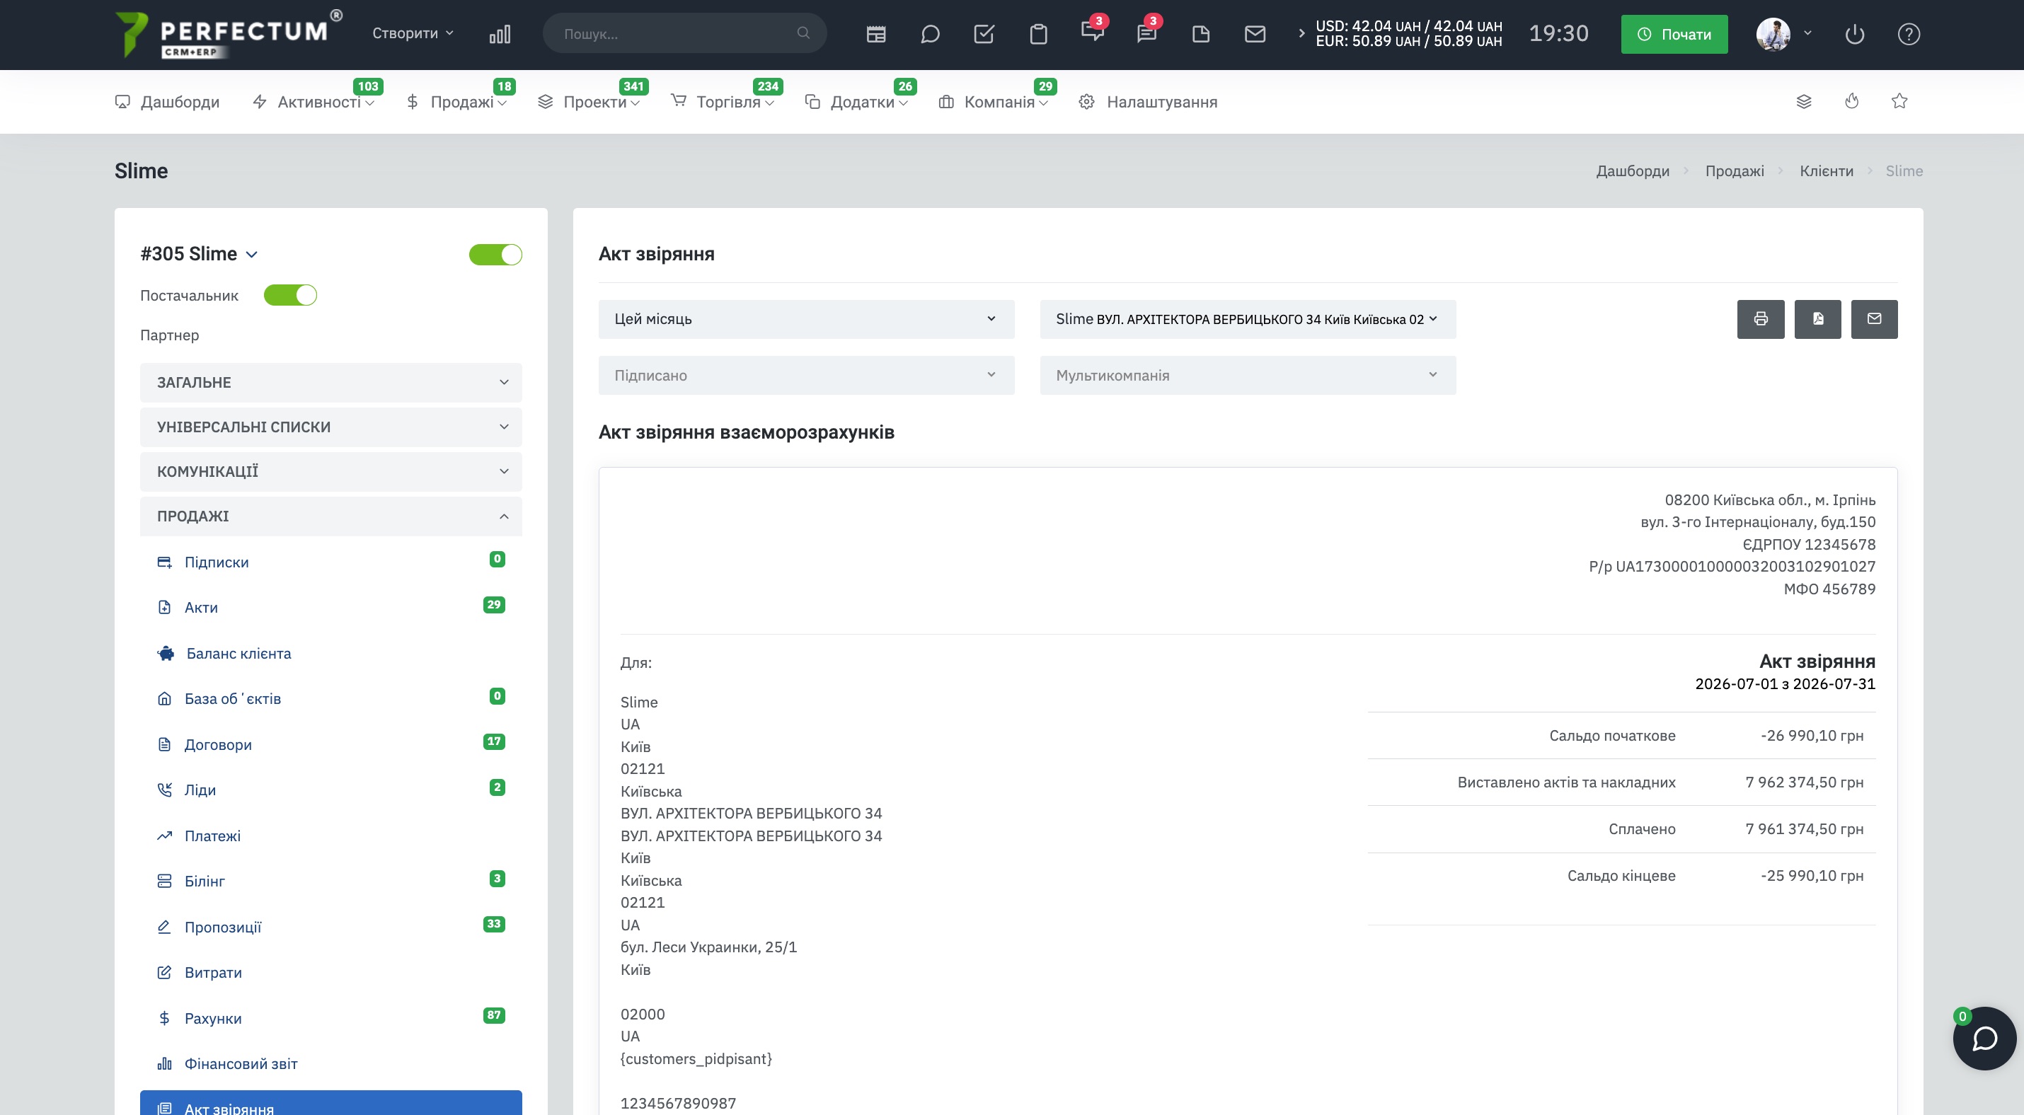2024x1115 pixels.
Task: Open the notes document icon in top bar
Action: tap(1200, 34)
